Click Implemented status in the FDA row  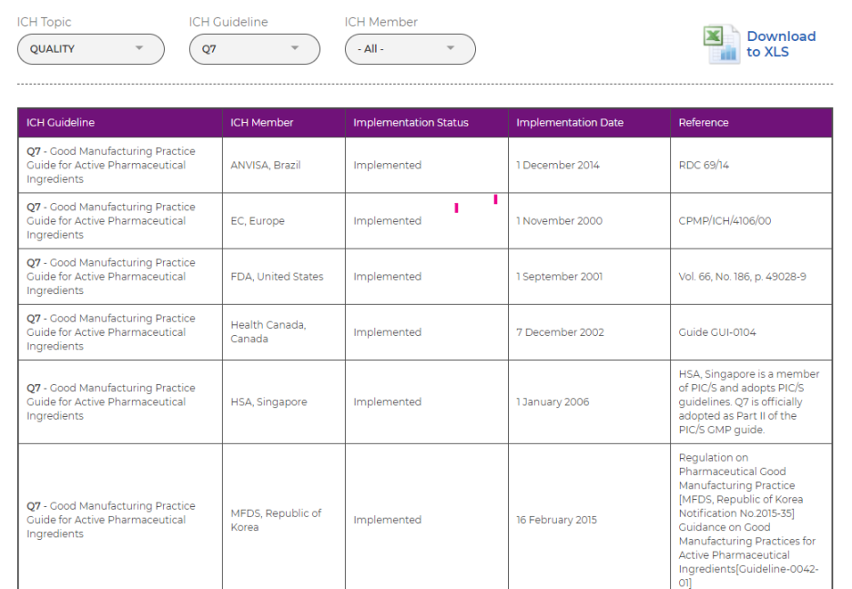(x=387, y=277)
